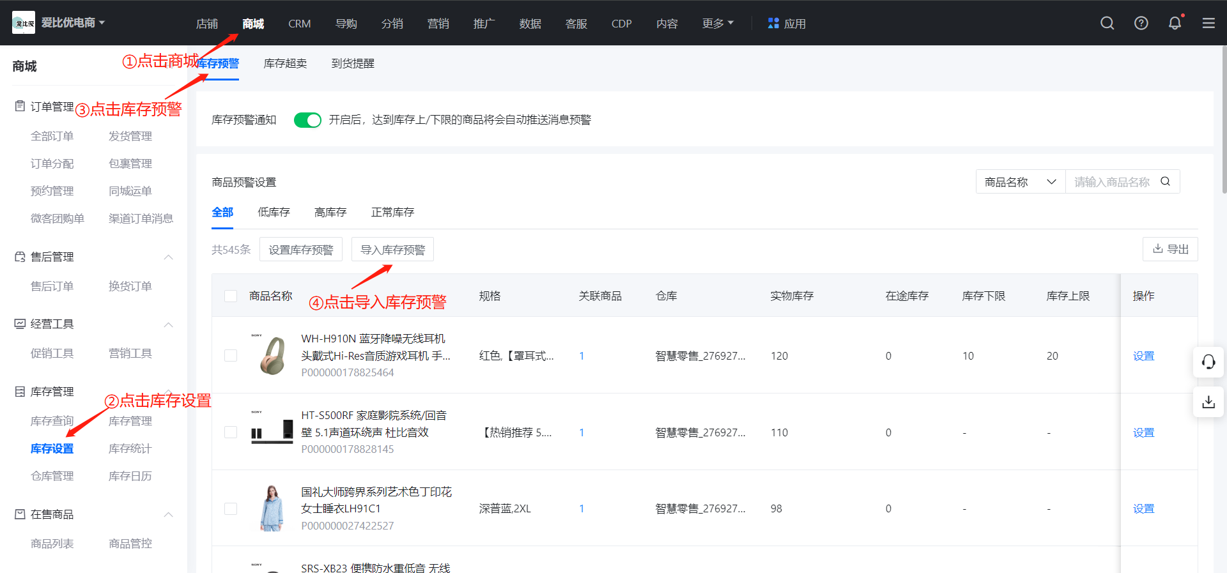1227x573 pixels.
Task: Open 促销工具 in sidebar
Action: coord(52,353)
